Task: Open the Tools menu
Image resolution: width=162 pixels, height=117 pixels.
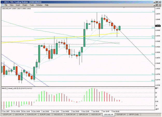Action: pos(32,5)
